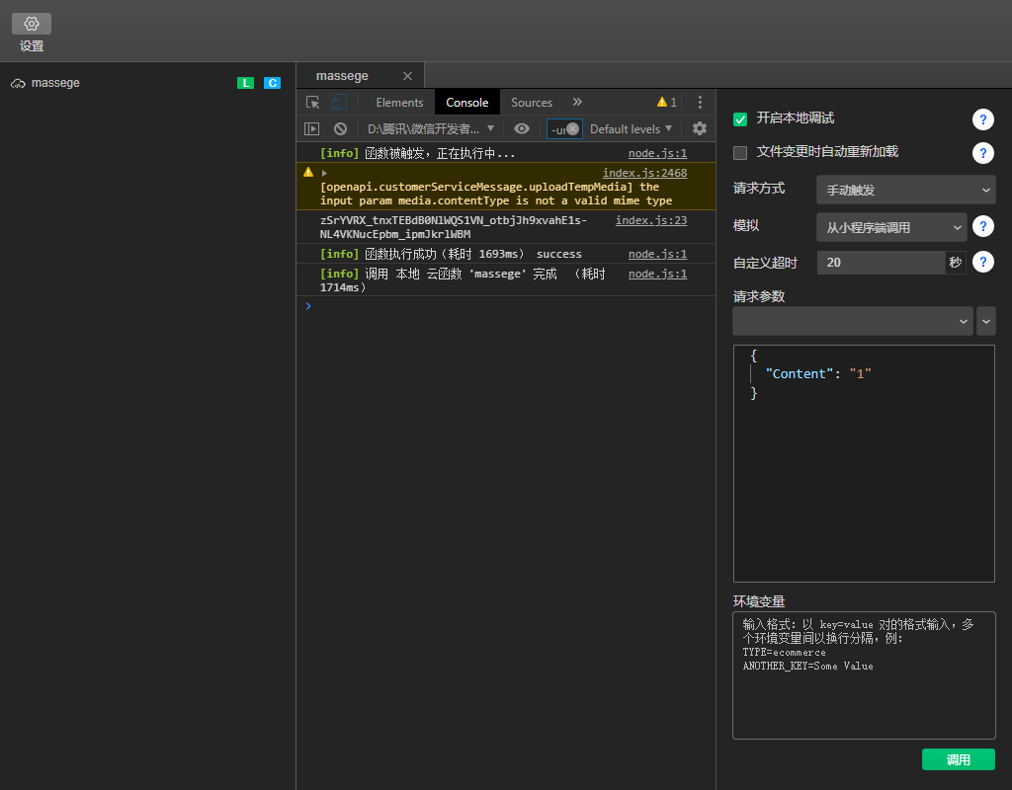Click the 自定义超时 input field
1012x790 pixels.
[881, 263]
